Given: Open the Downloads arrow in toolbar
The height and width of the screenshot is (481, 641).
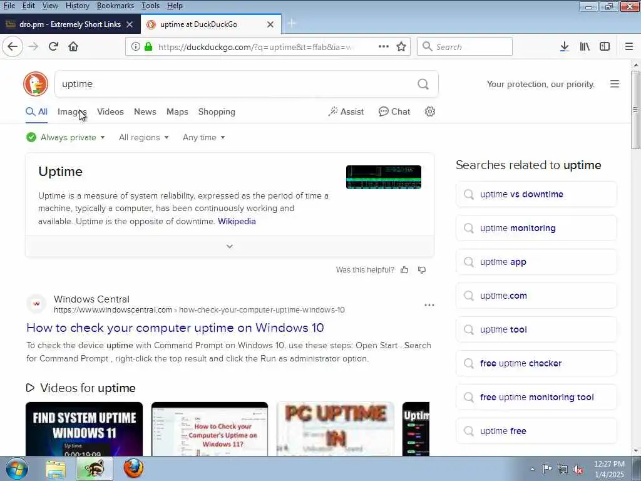Looking at the screenshot, I should [564, 46].
